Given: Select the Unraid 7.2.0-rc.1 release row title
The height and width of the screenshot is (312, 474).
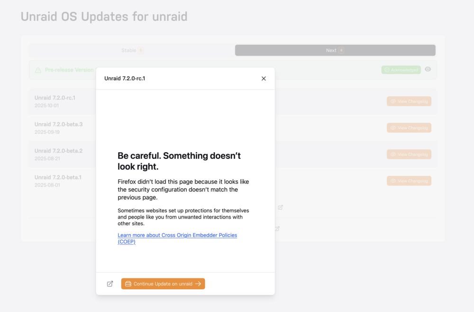Looking at the screenshot, I should (55, 98).
